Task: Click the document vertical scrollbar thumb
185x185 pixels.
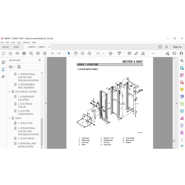Action: [x=174, y=141]
